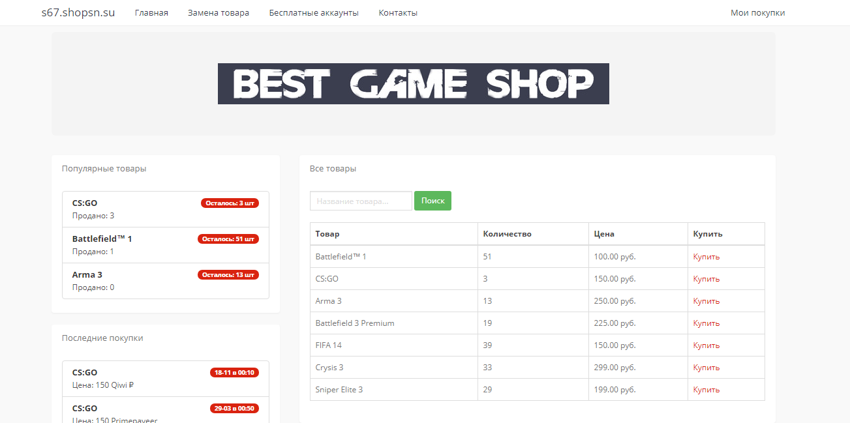Image resolution: width=850 pixels, height=423 pixels.
Task: Click the FIFA 14 product name cell
Action: point(394,345)
